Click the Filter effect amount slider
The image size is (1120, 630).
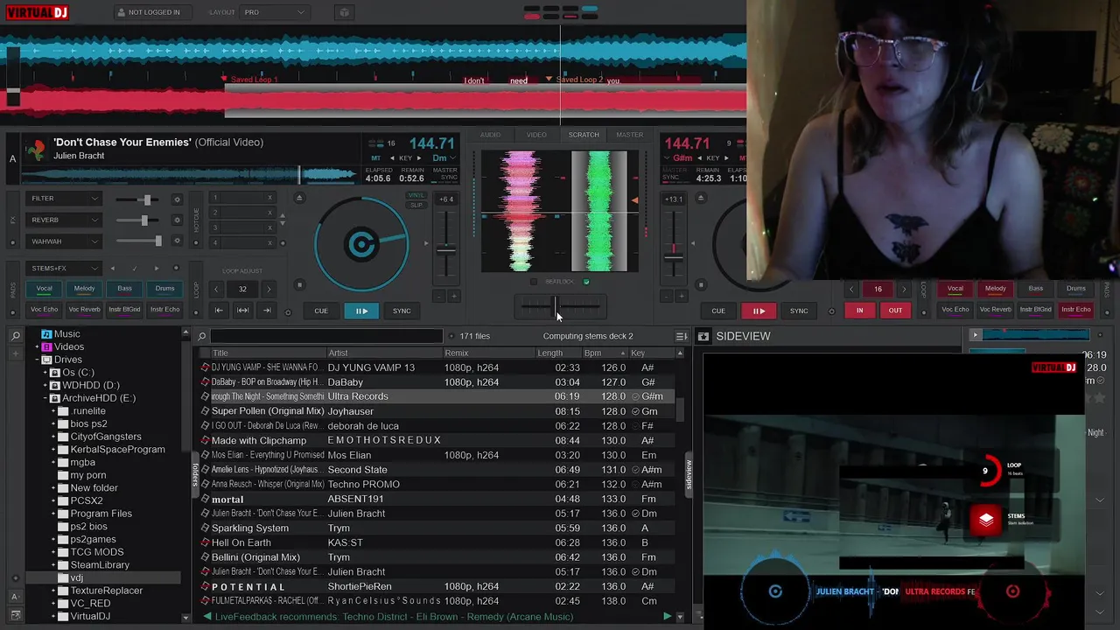coord(139,199)
